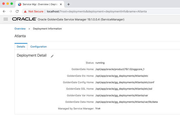Click the browser forward arrow
This screenshot has height=119, width=180.
pyautogui.click(x=11, y=11)
